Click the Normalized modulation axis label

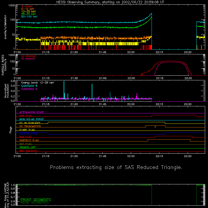pyautogui.click(x=6, y=91)
